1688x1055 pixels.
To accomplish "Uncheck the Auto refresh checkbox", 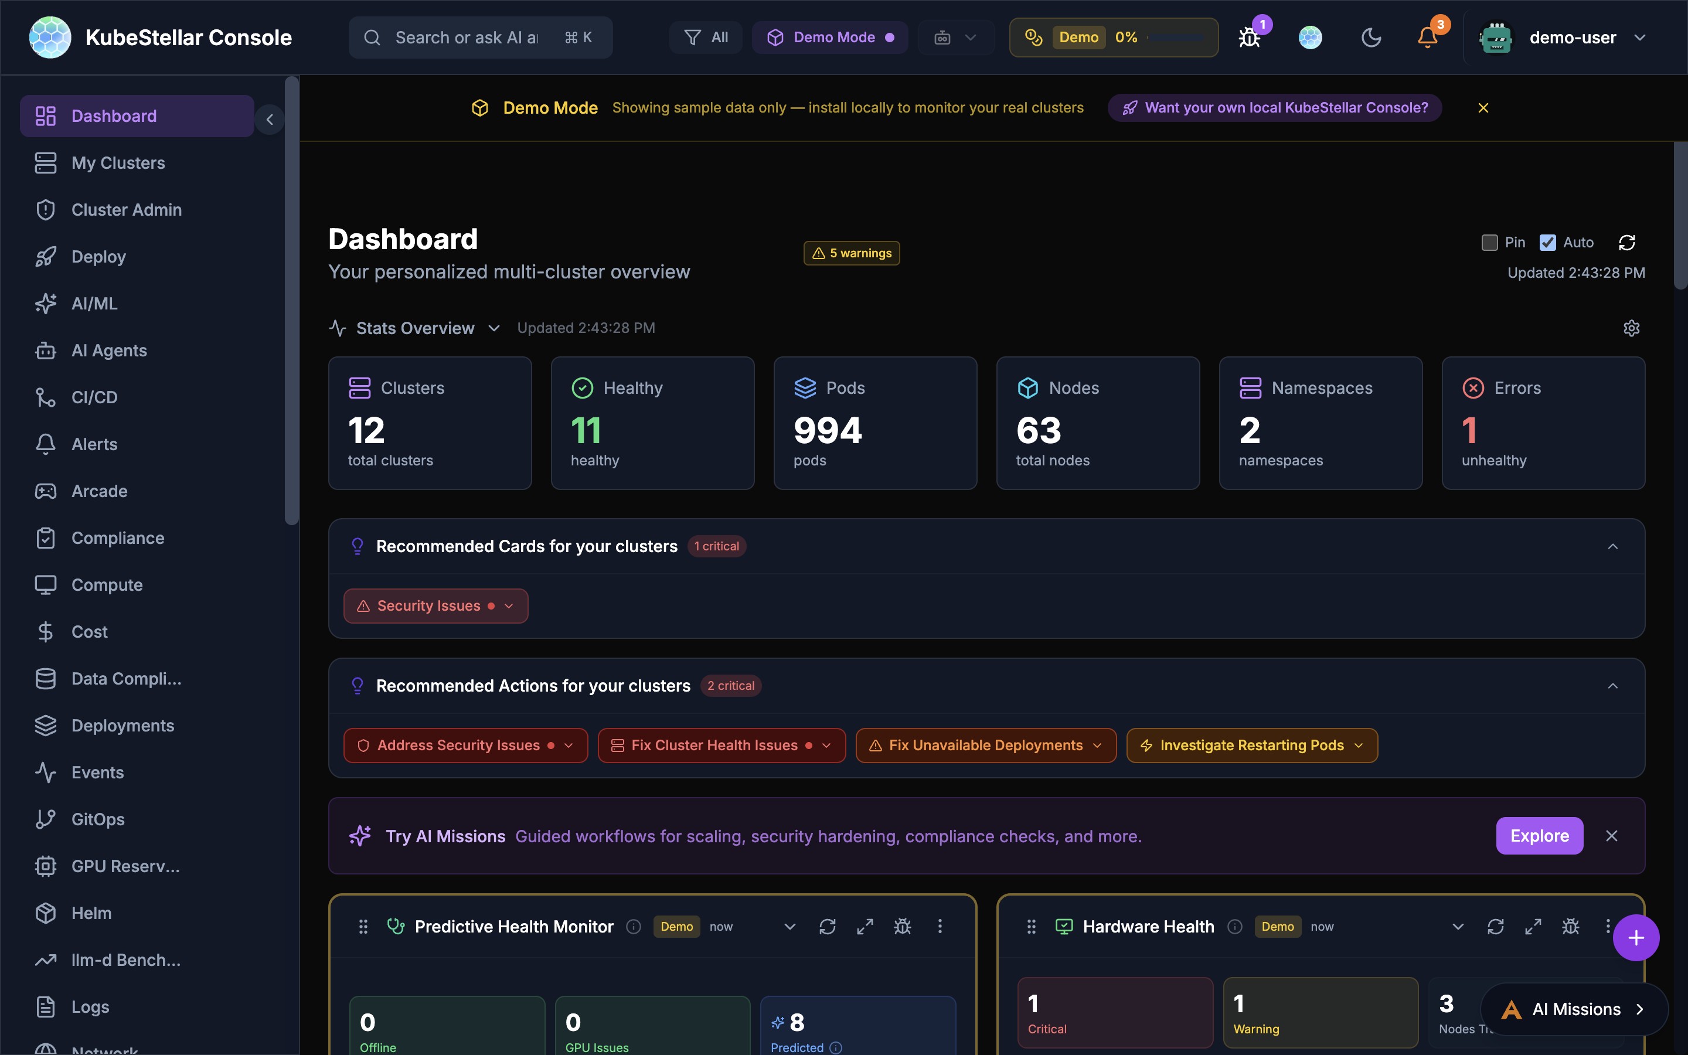I will (1549, 242).
